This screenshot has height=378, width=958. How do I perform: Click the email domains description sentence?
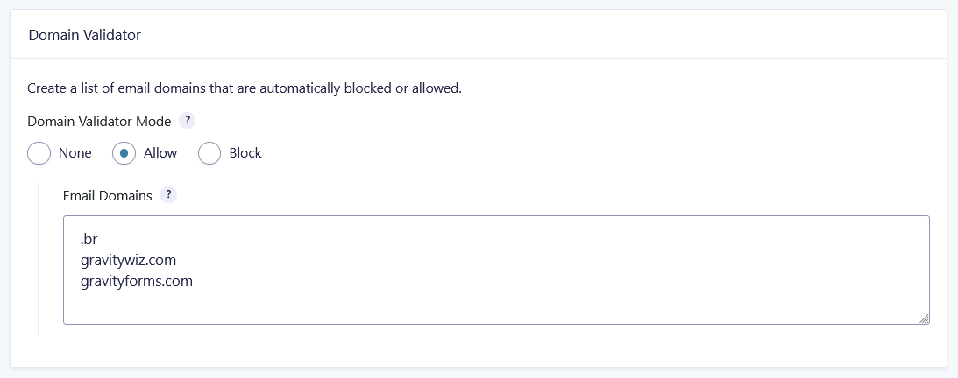[244, 88]
